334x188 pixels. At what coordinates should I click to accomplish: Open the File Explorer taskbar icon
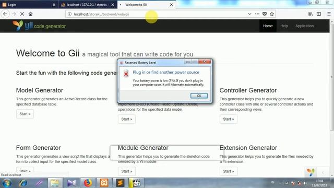[55, 183]
